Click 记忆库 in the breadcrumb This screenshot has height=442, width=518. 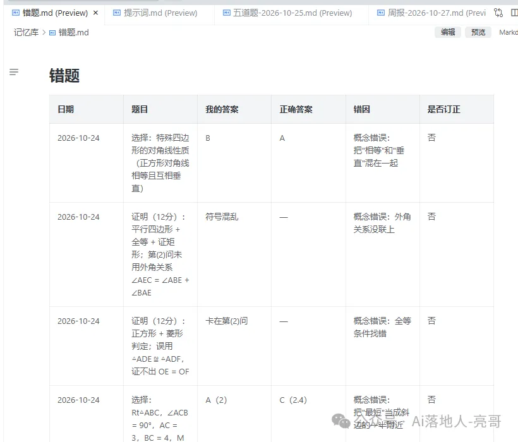(x=26, y=32)
